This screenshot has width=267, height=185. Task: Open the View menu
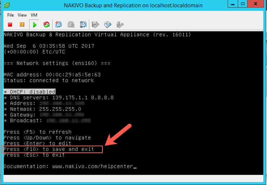(22, 15)
